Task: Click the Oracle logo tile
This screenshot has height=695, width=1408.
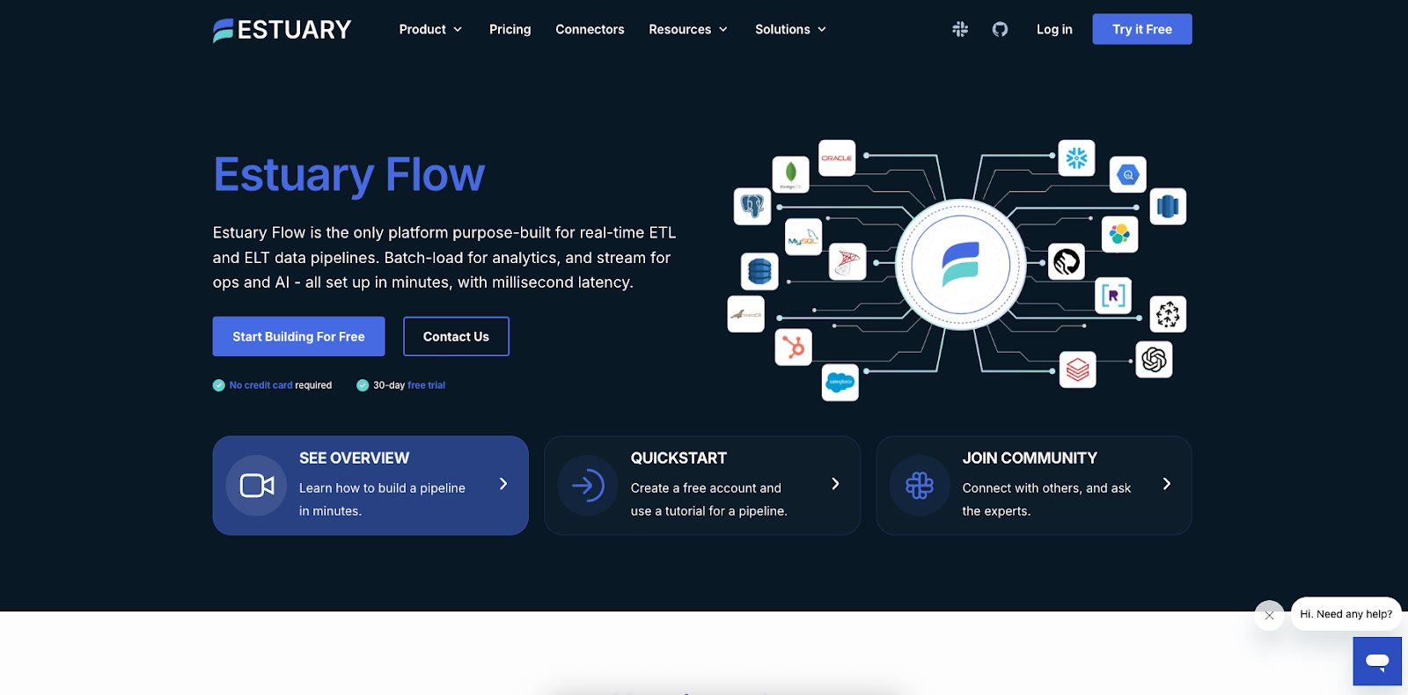Action: click(837, 158)
